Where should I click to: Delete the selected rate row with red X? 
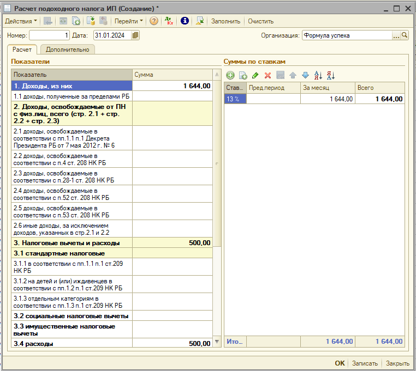[268, 75]
